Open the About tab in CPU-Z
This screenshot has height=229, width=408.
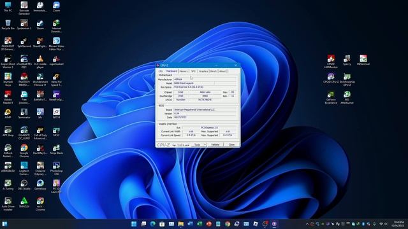tap(222, 71)
